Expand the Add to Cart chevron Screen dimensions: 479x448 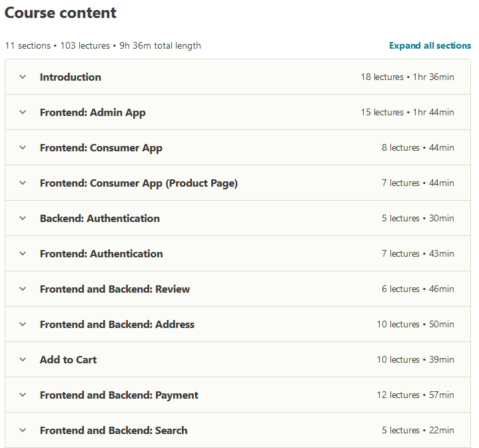pyautogui.click(x=23, y=360)
